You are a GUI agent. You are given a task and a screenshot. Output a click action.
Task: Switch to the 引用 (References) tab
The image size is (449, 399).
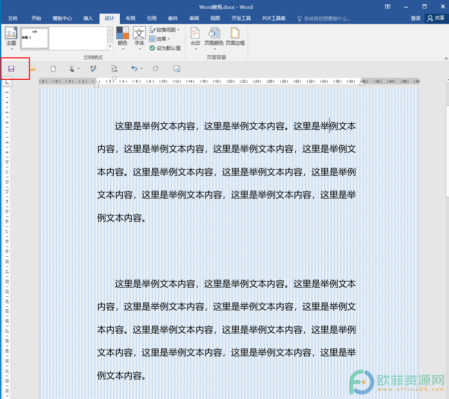click(x=152, y=18)
